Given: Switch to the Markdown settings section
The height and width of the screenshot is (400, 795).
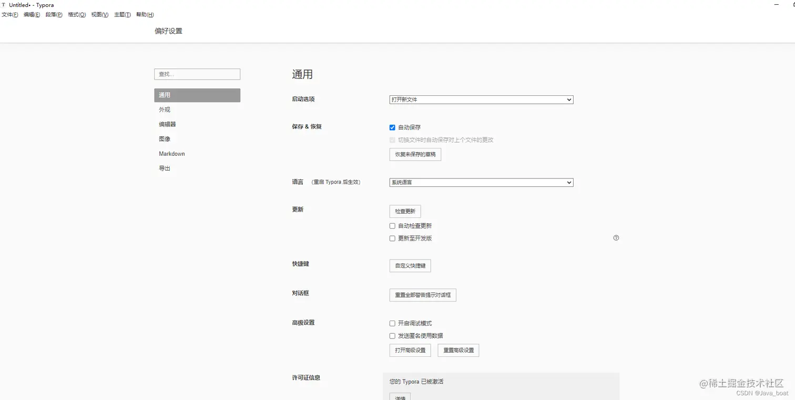Looking at the screenshot, I should pyautogui.click(x=171, y=154).
